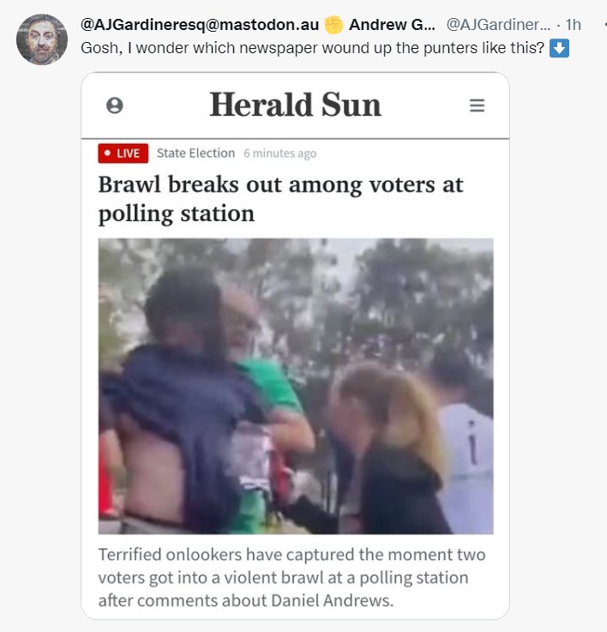Click the Herald Sun masthead logo
This screenshot has height=632, width=607.
(295, 105)
